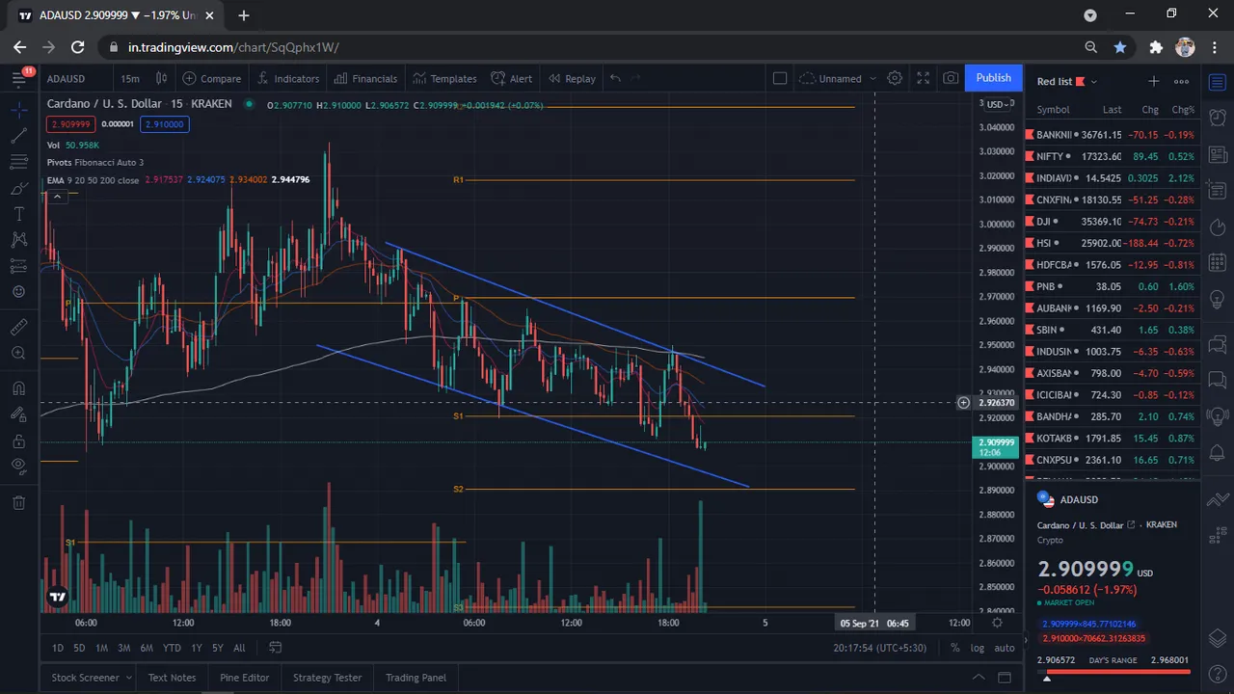Open the emoji icons tool
Screen dimensions: 1234x694
(x=18, y=292)
